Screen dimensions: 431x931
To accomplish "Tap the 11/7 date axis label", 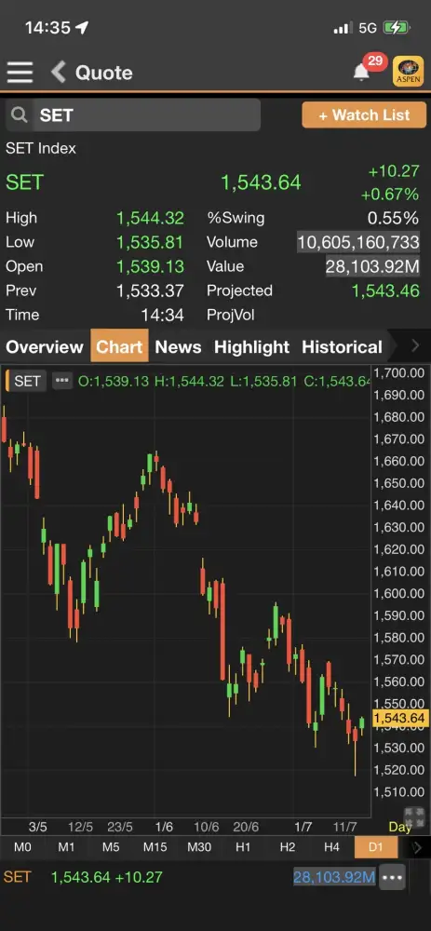I will 345,827.
